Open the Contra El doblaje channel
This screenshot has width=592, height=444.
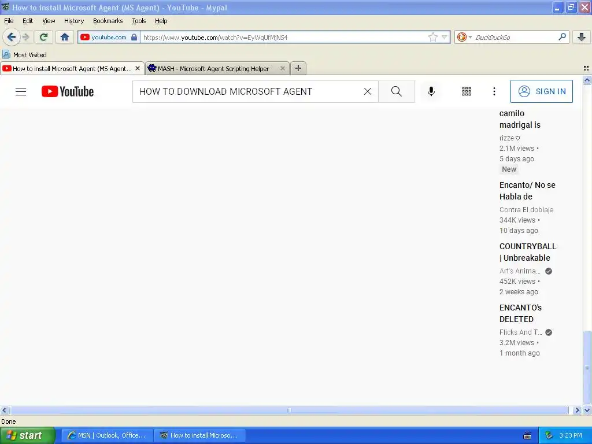526,209
